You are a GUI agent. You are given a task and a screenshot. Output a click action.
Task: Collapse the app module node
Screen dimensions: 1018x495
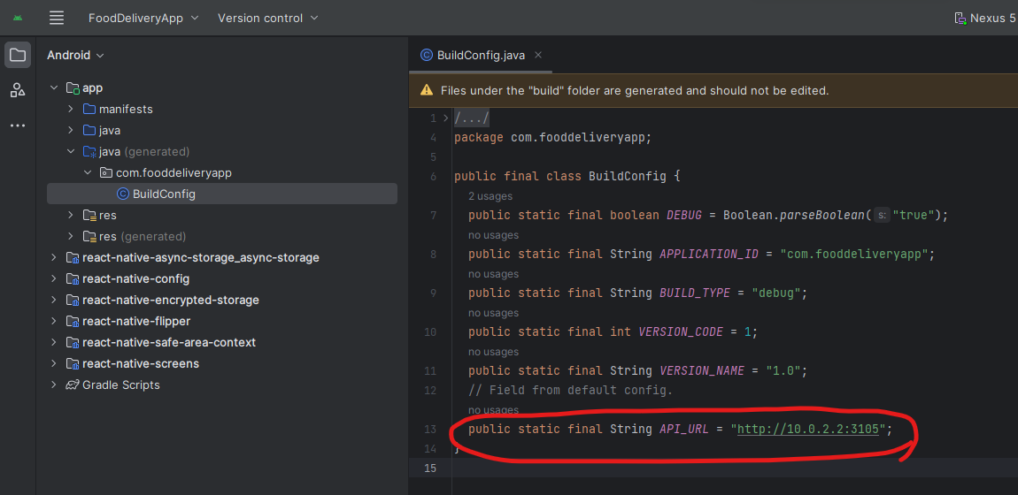(54, 88)
